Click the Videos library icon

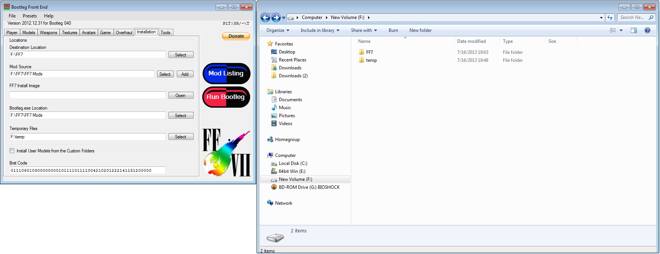(274, 123)
